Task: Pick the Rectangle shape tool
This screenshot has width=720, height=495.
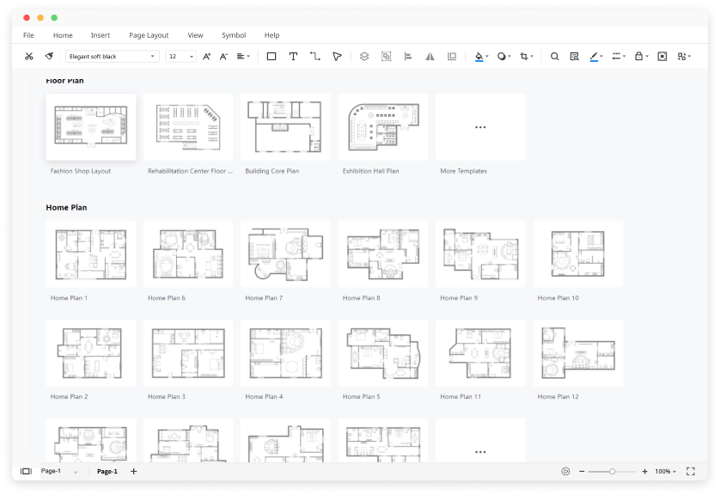Action: click(271, 56)
